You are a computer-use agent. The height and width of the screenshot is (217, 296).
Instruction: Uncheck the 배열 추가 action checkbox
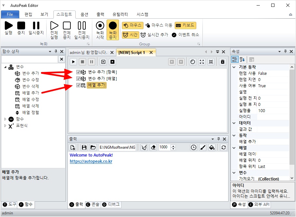78,85
